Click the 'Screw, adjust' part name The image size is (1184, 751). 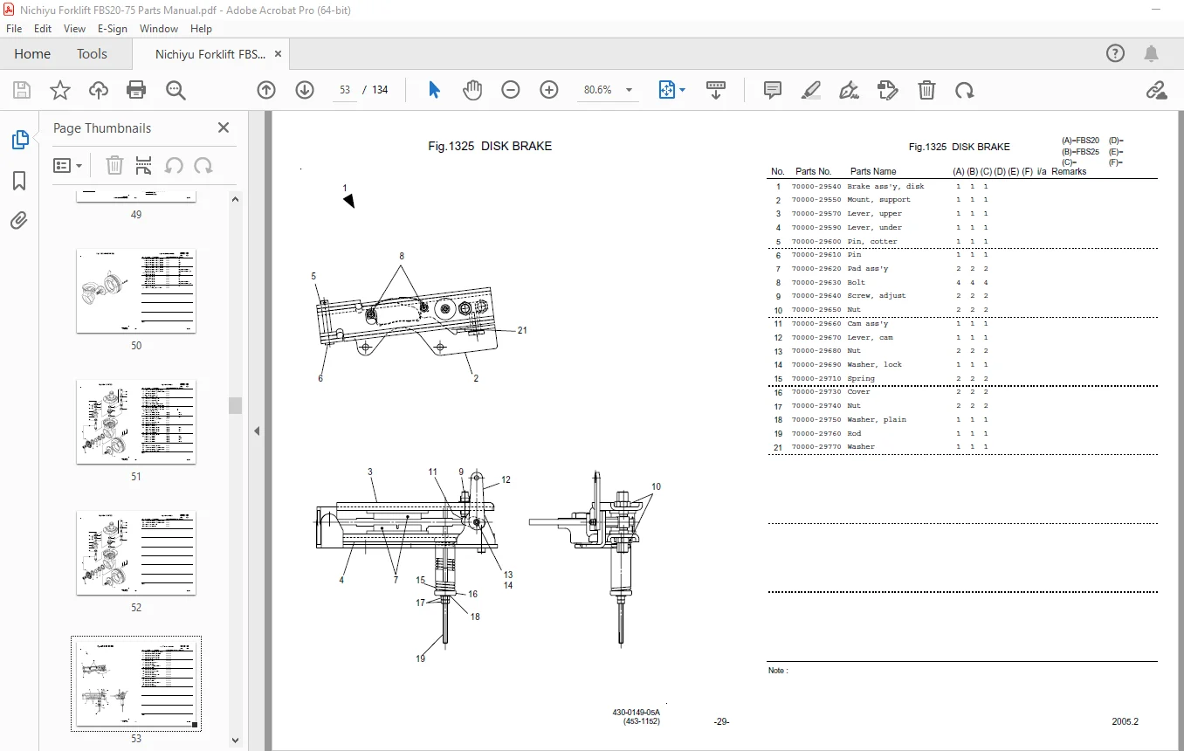(877, 295)
